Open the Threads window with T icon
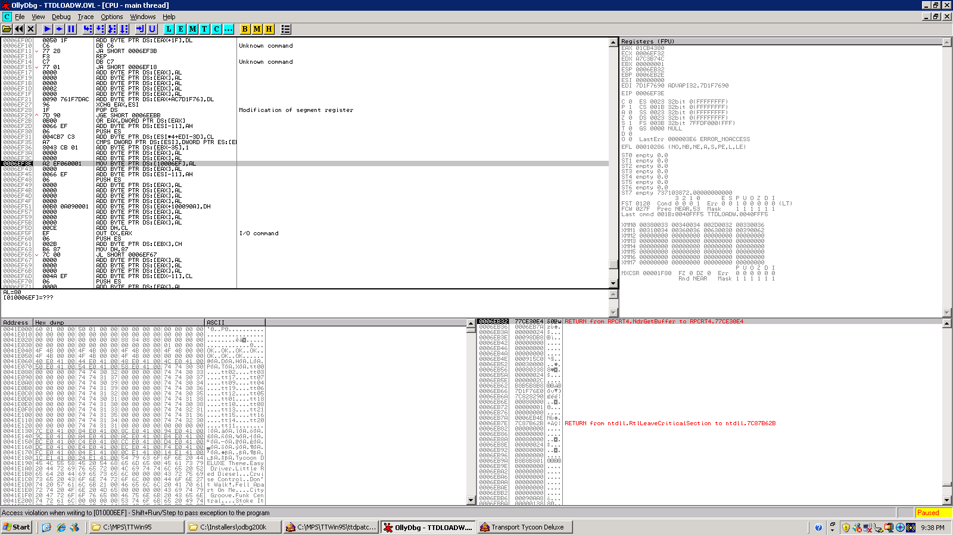 (x=205, y=29)
